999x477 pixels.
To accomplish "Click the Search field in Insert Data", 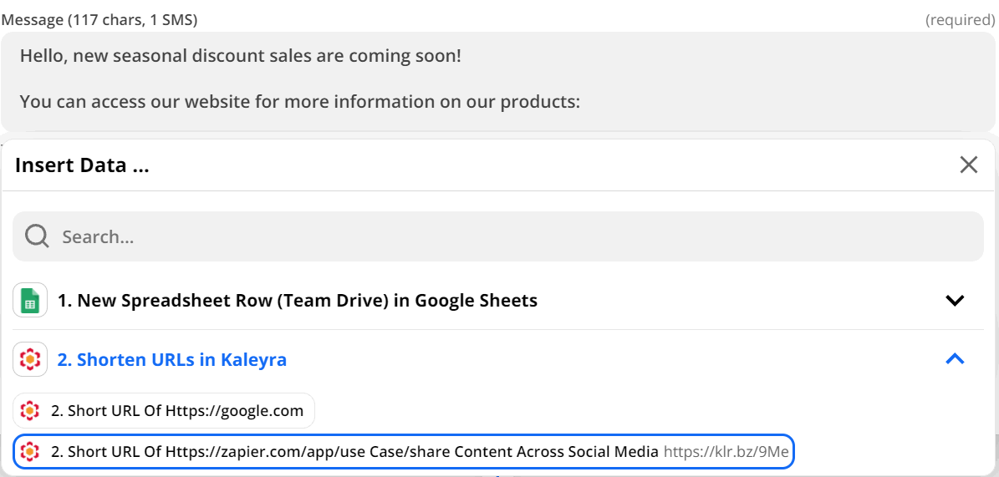I will point(497,236).
